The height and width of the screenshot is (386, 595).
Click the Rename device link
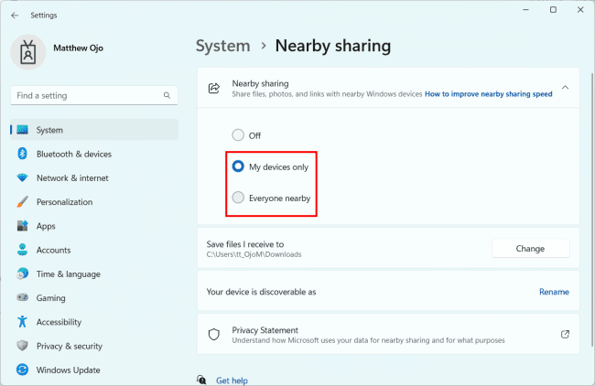[x=554, y=292]
